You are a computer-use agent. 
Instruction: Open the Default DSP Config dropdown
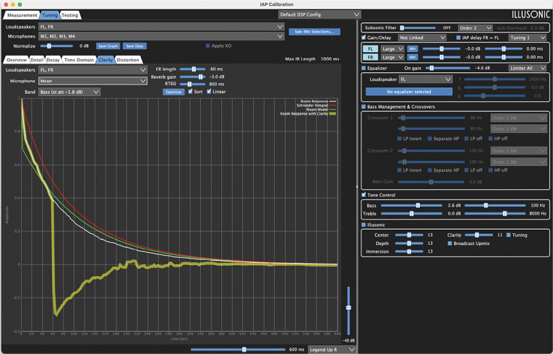319,14
